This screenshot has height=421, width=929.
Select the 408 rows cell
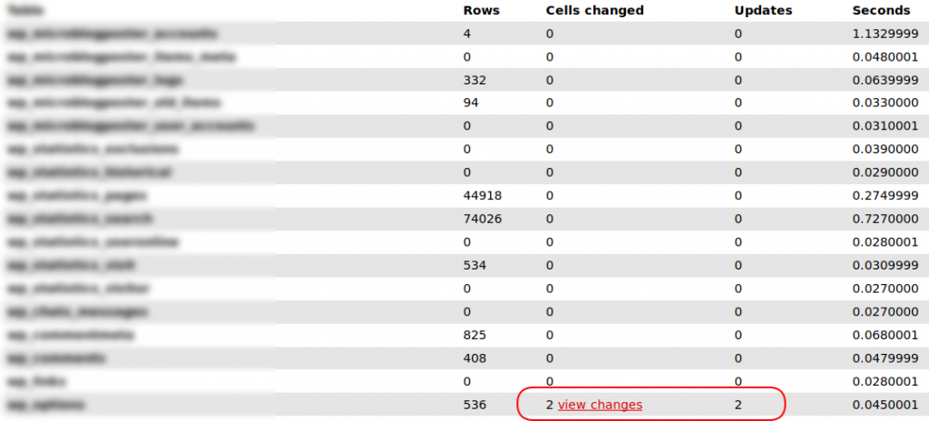pyautogui.click(x=474, y=358)
